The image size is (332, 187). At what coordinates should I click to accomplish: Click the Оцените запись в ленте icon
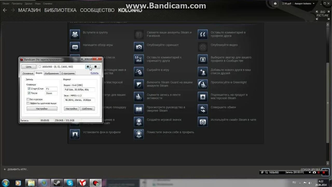pyautogui.click(x=139, y=97)
